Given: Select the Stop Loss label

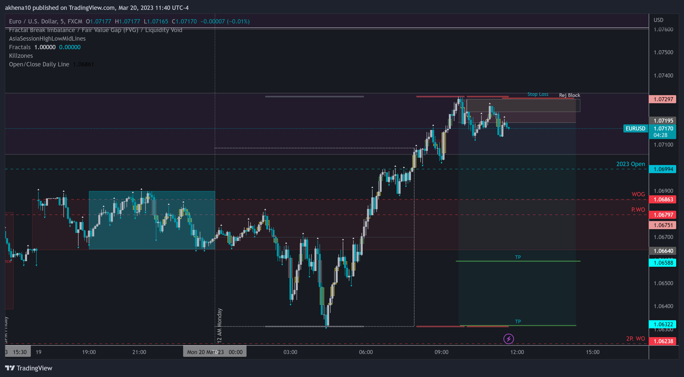Looking at the screenshot, I should (538, 94).
